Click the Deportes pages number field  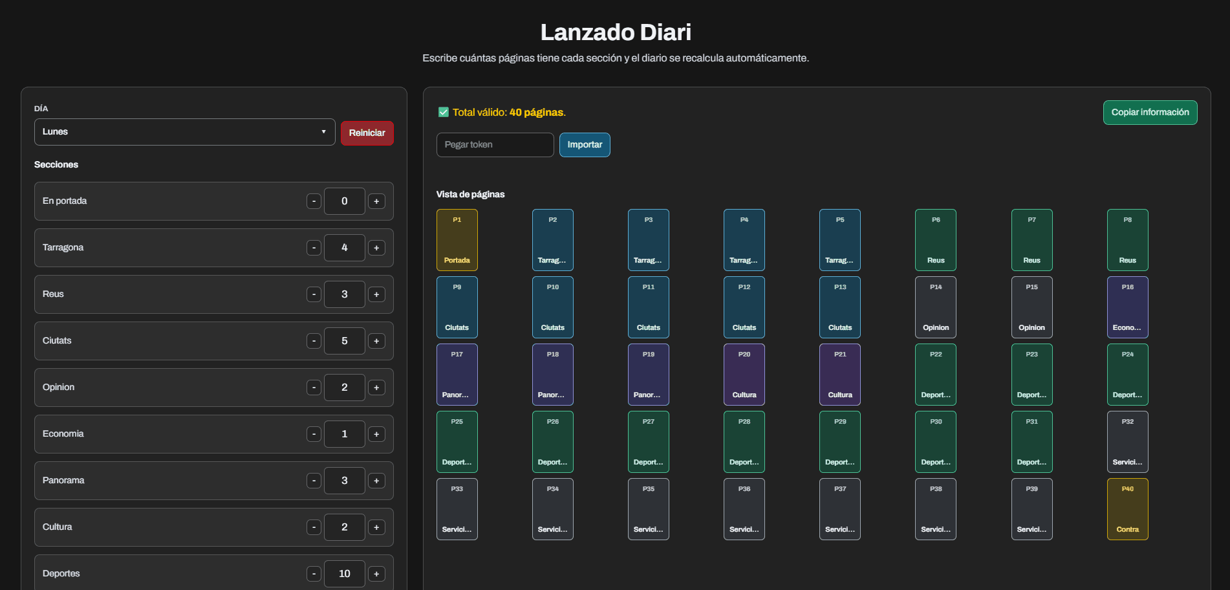(345, 574)
